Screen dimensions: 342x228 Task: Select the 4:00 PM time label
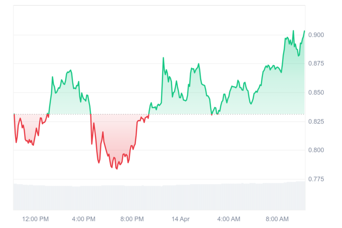tap(84, 219)
